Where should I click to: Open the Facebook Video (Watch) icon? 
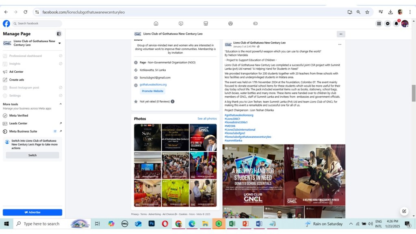[x=181, y=23]
